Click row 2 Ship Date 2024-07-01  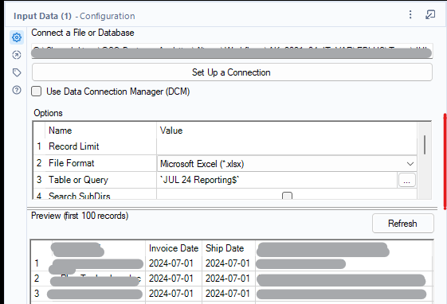(228, 279)
